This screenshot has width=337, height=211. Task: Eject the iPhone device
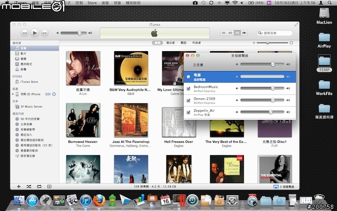tap(54, 94)
